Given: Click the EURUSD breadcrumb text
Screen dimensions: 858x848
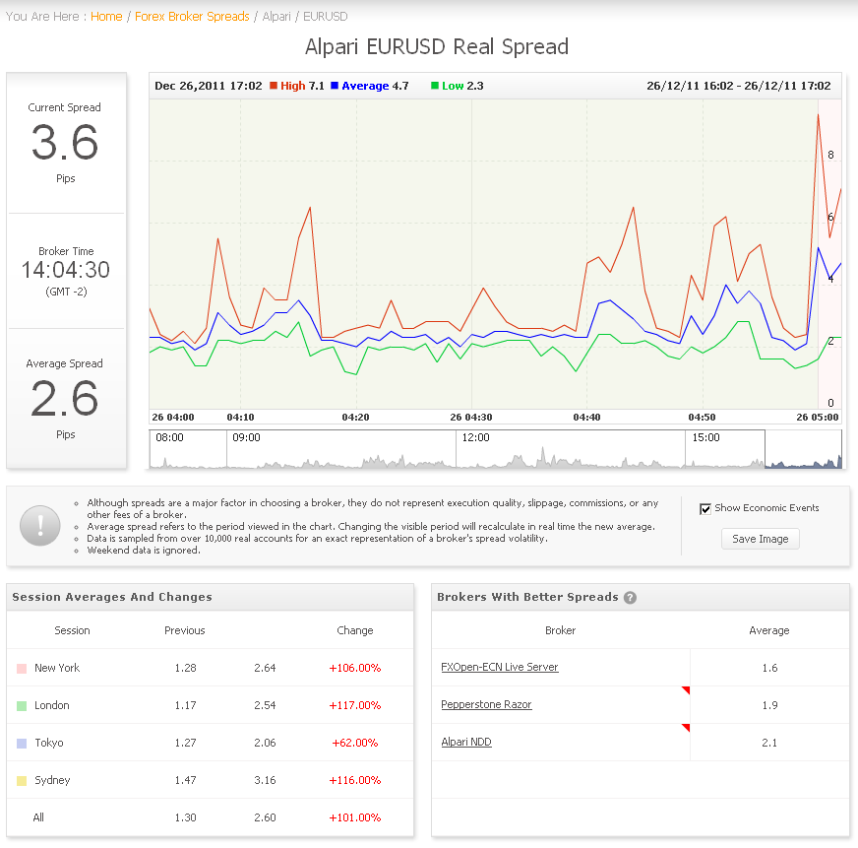Looking at the screenshot, I should coord(325,17).
